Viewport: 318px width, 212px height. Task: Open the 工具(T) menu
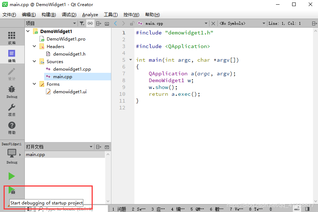pyautogui.click(x=111, y=15)
